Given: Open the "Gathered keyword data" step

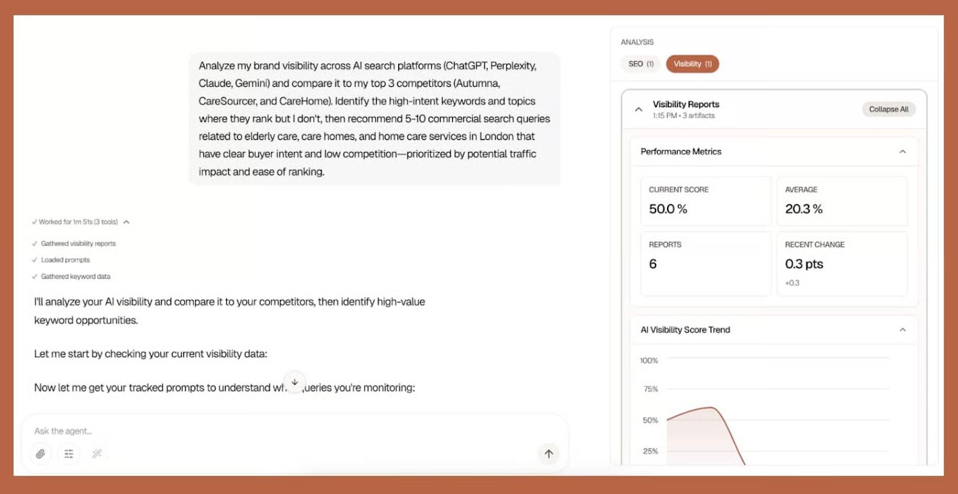Looking at the screenshot, I should click(x=75, y=277).
